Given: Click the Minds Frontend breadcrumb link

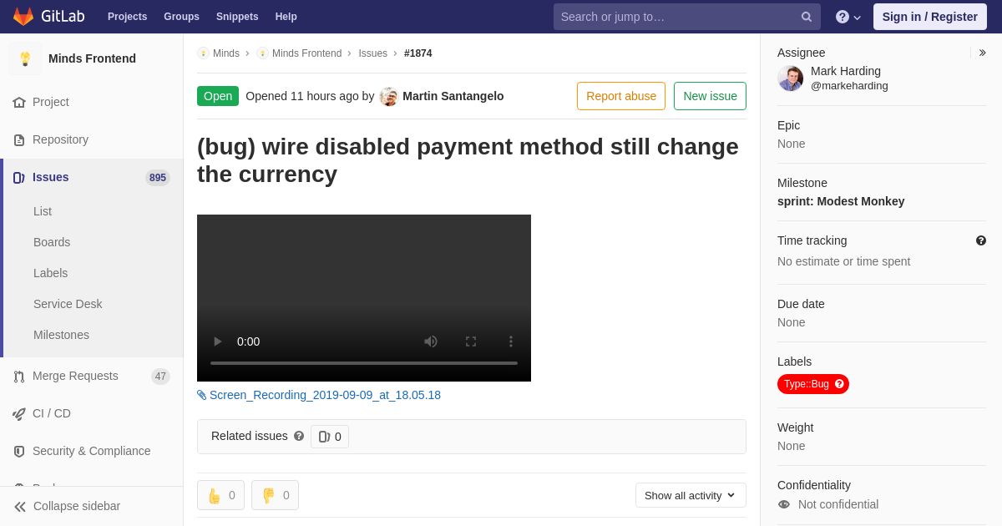Looking at the screenshot, I should pos(306,53).
